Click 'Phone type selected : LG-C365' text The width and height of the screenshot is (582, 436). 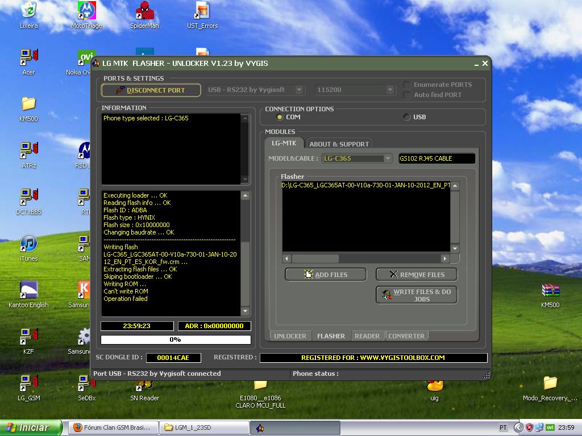coord(146,118)
